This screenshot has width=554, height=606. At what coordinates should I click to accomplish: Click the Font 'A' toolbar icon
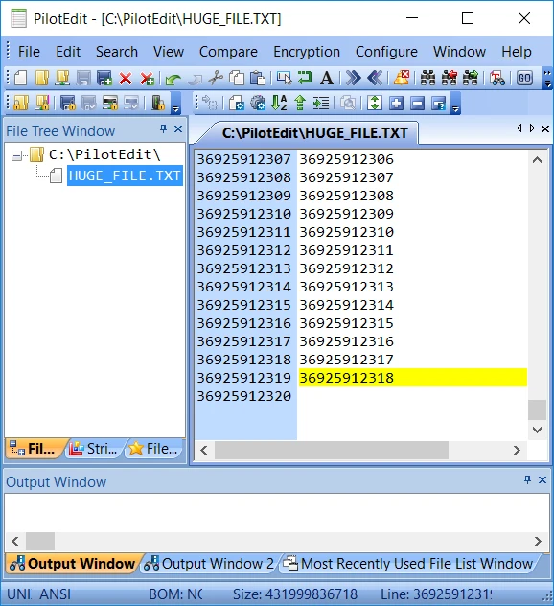coord(327,78)
